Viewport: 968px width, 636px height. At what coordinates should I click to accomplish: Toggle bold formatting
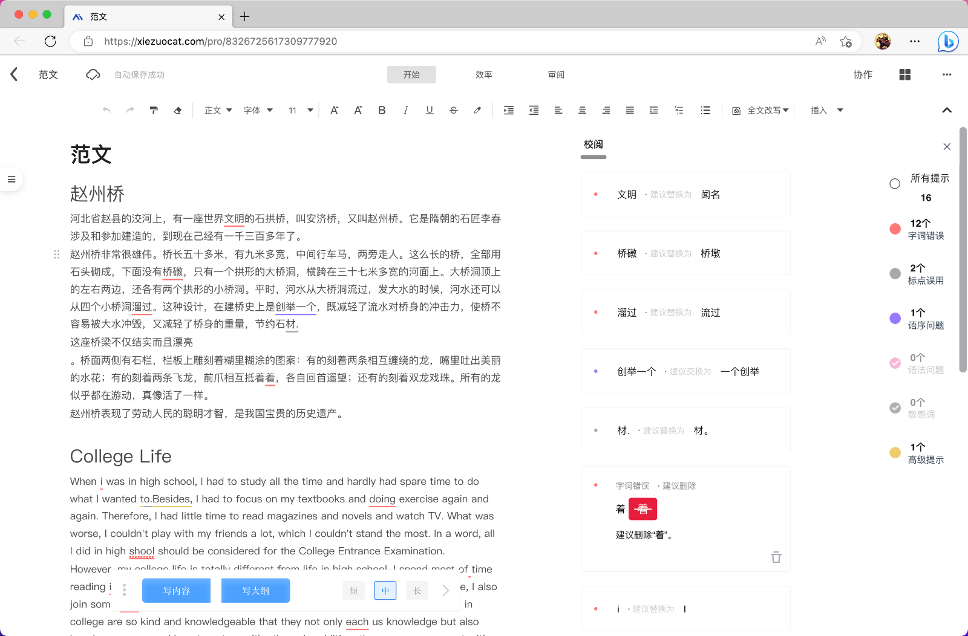click(x=382, y=110)
